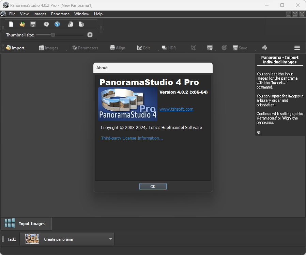Collapse the help panel using corner arrow icon

coord(259,132)
